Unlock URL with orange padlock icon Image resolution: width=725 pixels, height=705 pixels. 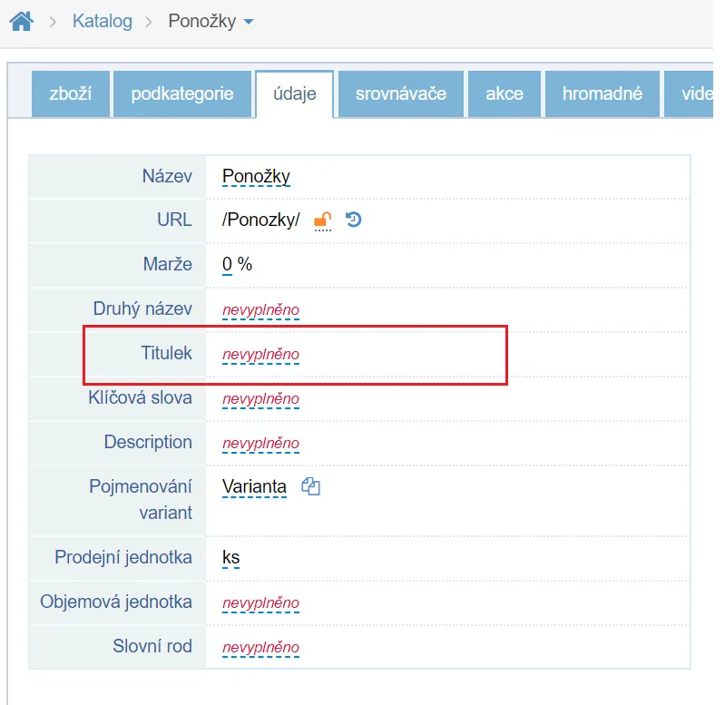coord(323,220)
